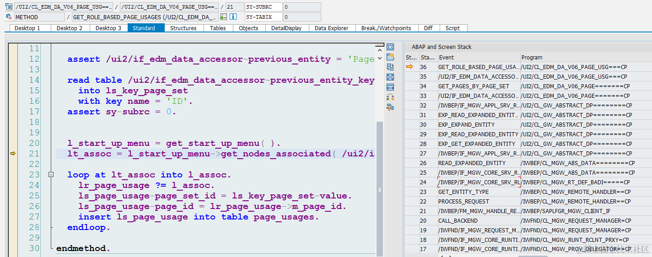Open the Data Explorer tab
The height and width of the screenshot is (257, 652).
332,28
